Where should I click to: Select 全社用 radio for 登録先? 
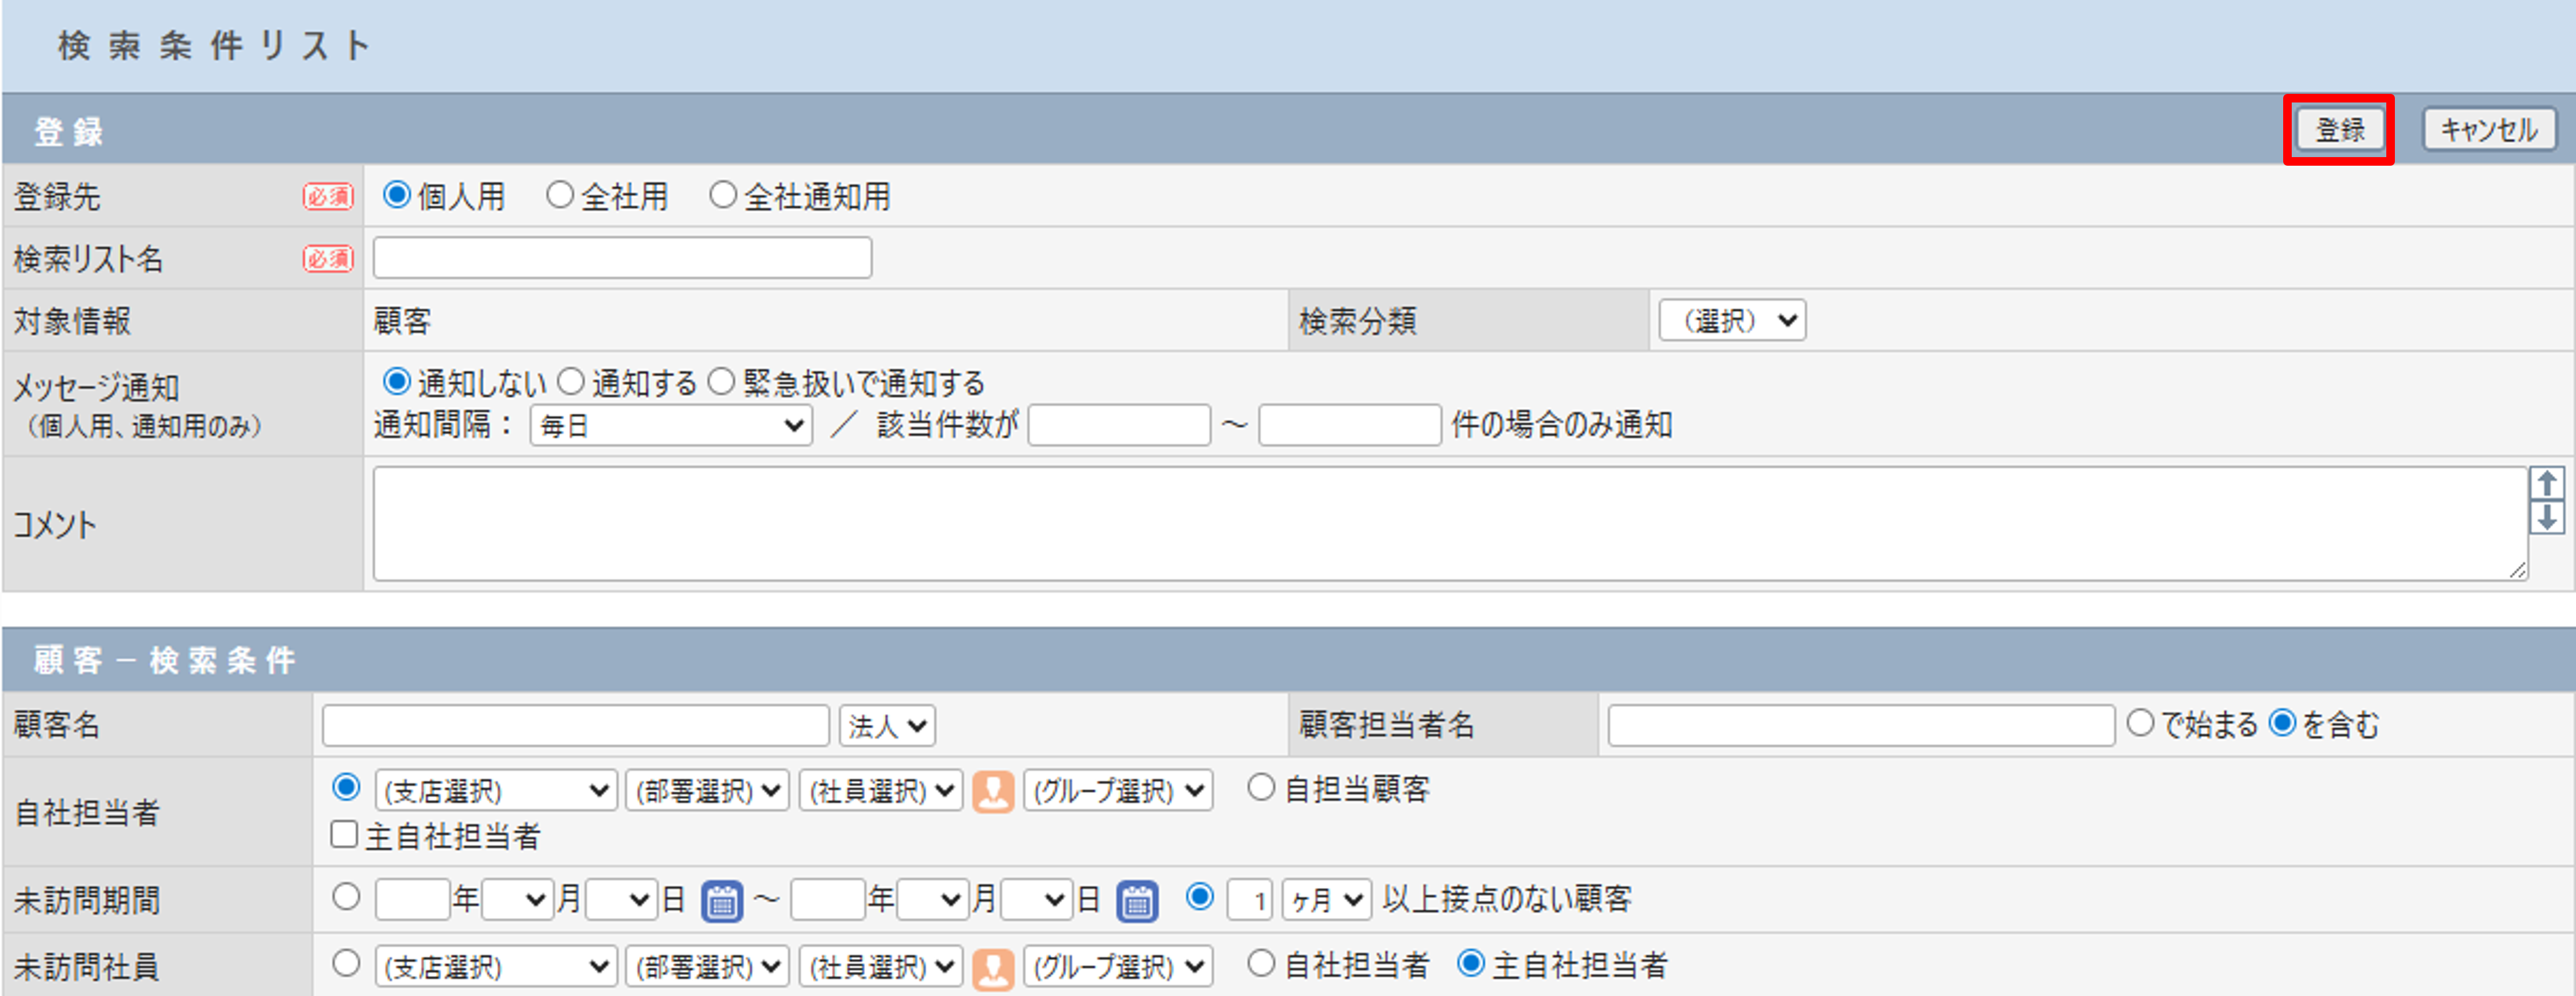pyautogui.click(x=560, y=195)
